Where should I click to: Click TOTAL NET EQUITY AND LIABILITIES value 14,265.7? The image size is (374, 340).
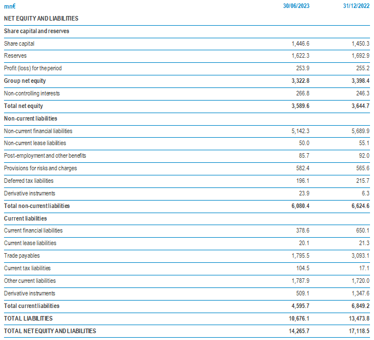coord(299,331)
